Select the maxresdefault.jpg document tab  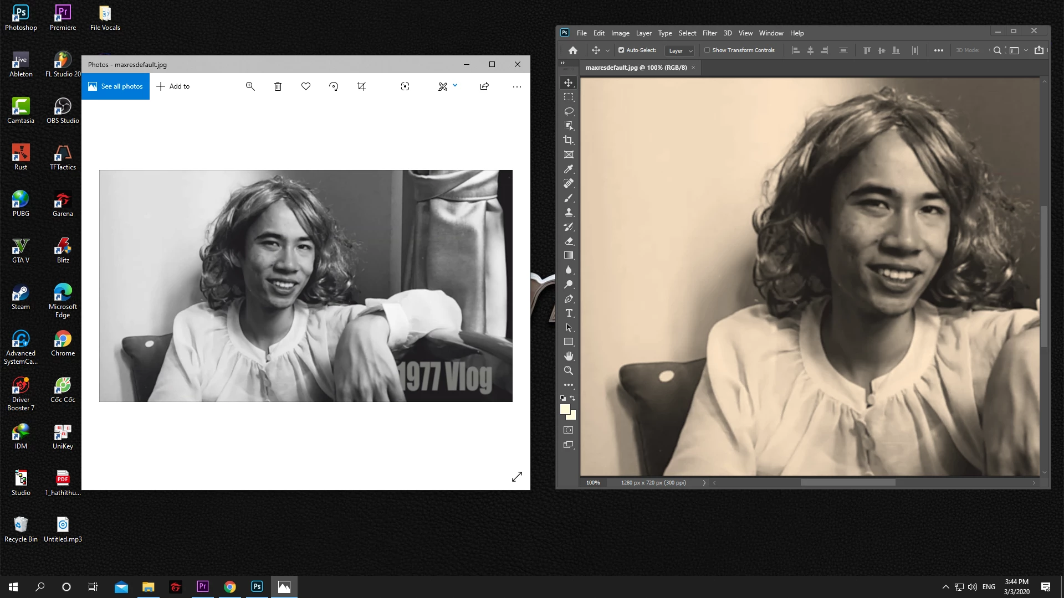pos(636,68)
